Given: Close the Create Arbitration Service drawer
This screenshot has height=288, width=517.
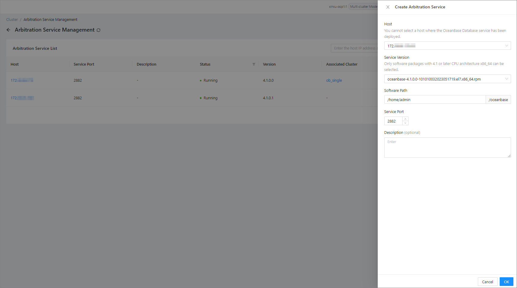Looking at the screenshot, I should click(x=388, y=7).
